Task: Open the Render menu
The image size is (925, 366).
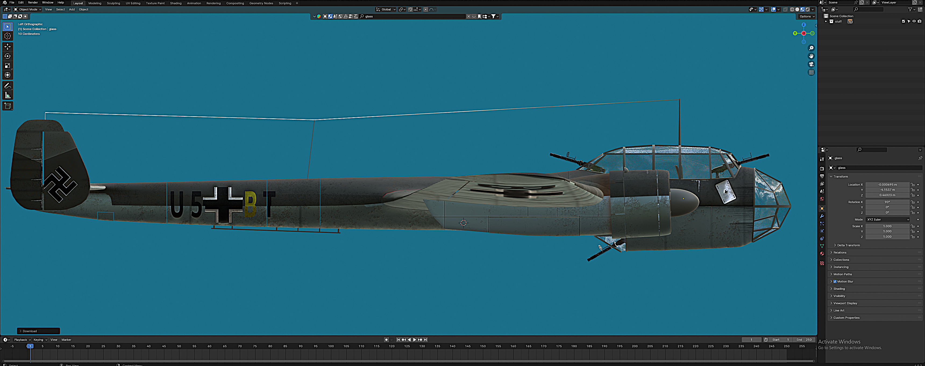Action: tap(33, 2)
